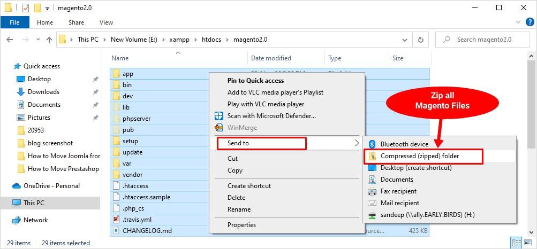Choose Play with VLC media player
The width and height of the screenshot is (537, 249).
266,104
